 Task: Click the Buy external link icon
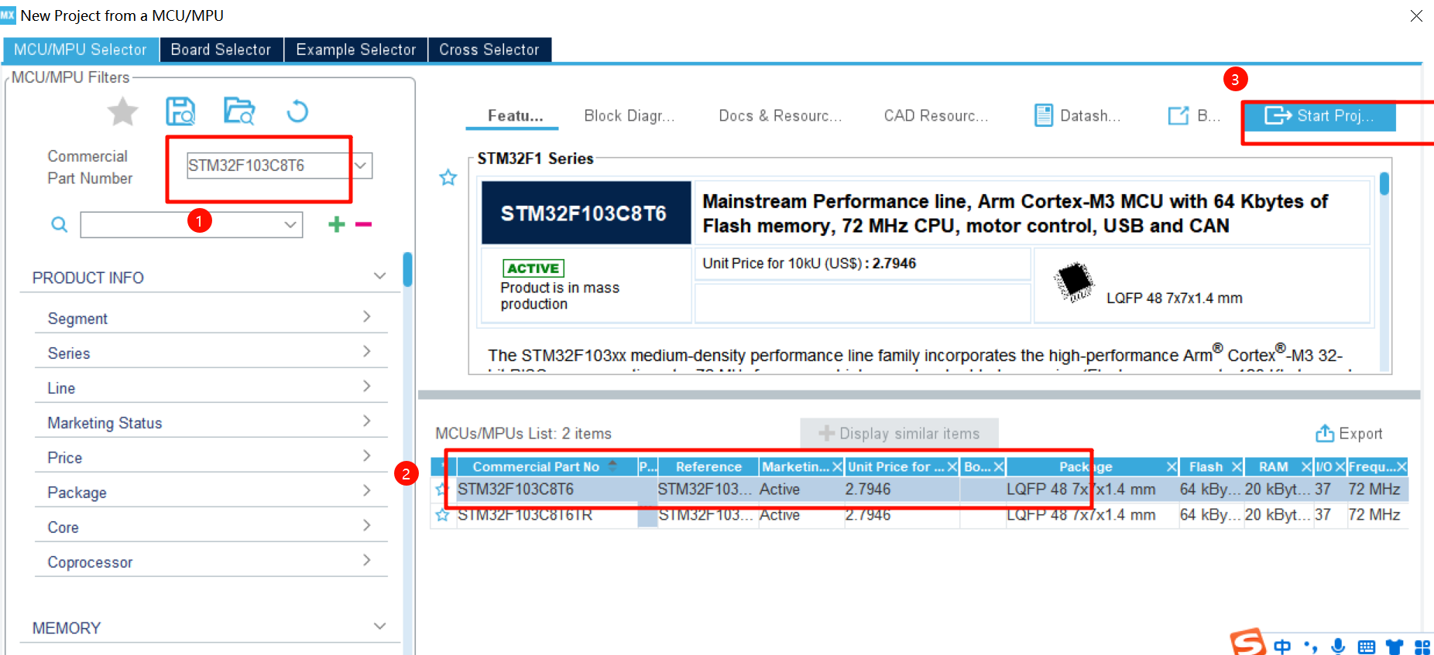tap(1178, 115)
